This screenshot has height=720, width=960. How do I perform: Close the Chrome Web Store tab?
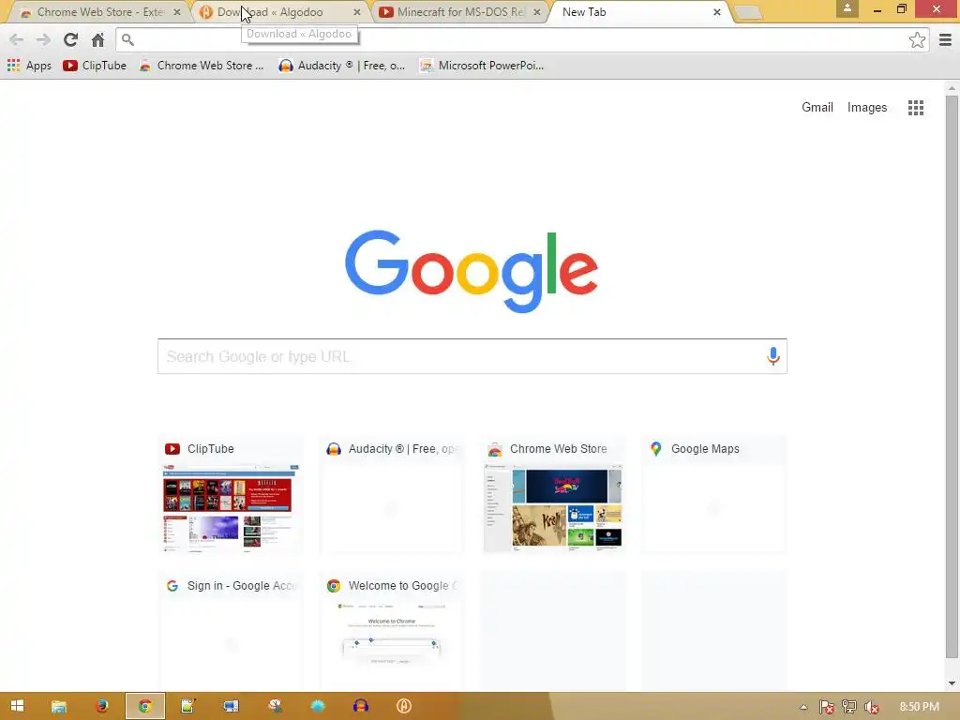pos(177,12)
